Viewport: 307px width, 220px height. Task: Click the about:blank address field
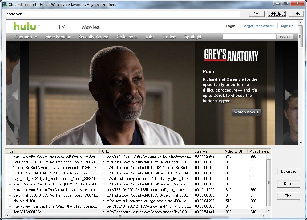coord(122,14)
